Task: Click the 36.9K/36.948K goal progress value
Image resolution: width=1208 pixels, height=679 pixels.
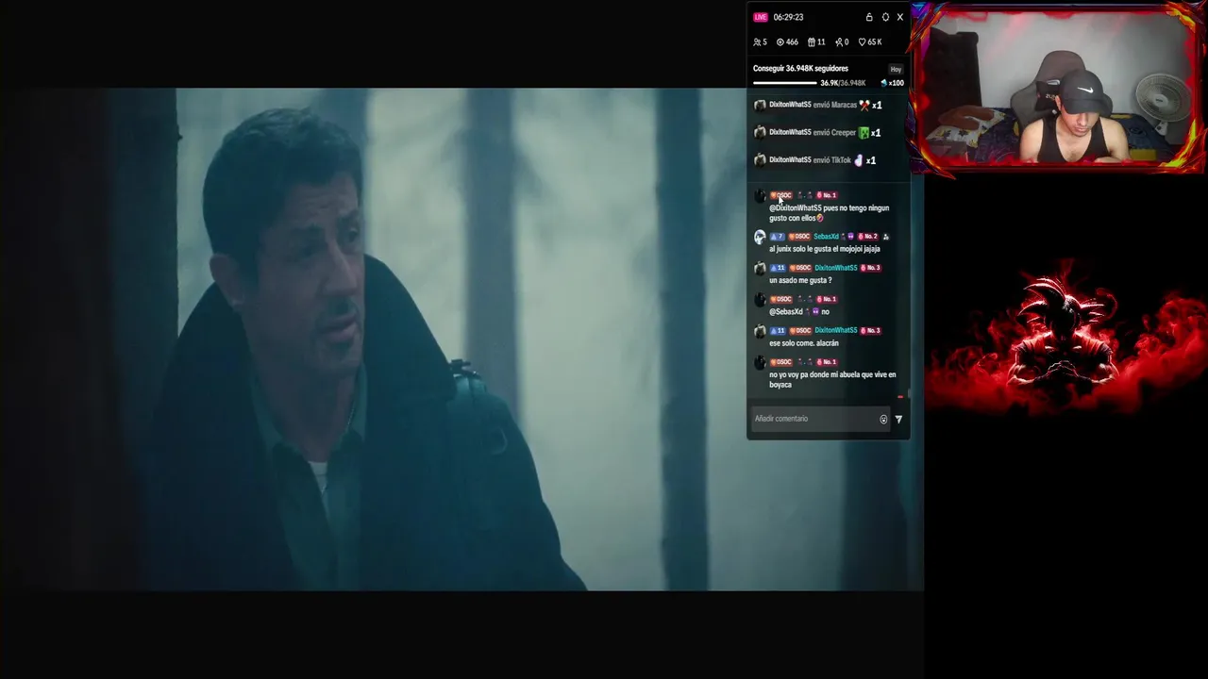Action: (843, 83)
